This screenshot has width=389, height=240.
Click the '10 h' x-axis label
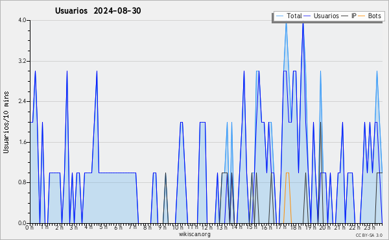178,228
